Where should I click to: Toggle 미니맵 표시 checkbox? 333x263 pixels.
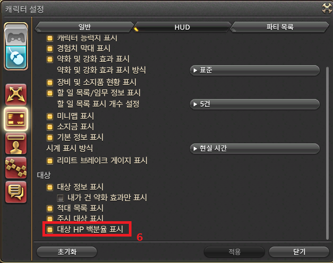tap(50, 116)
